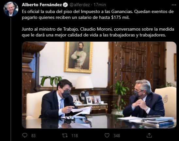Click the man with gray hair in the photo
The image size is (179, 141).
[x=144, y=99]
